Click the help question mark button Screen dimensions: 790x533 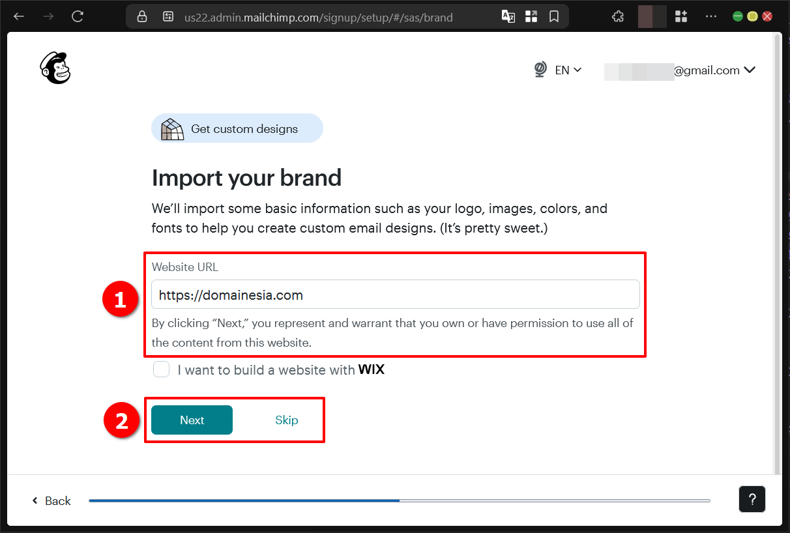tap(752, 499)
